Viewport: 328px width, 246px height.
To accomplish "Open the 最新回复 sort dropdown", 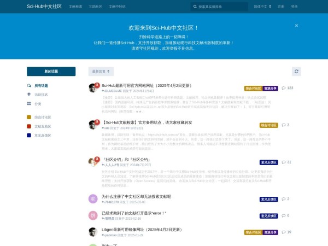I will tap(101, 71).
